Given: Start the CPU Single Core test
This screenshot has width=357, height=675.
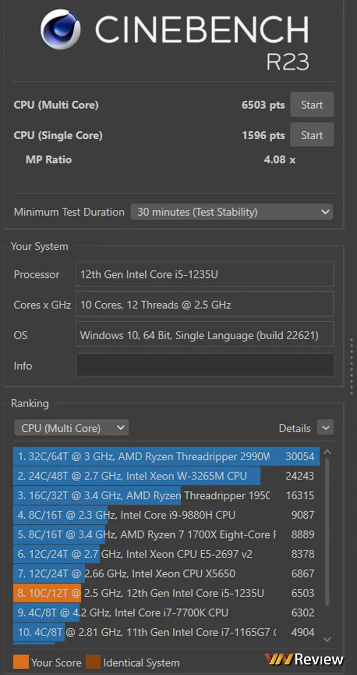Looking at the screenshot, I should tap(312, 136).
